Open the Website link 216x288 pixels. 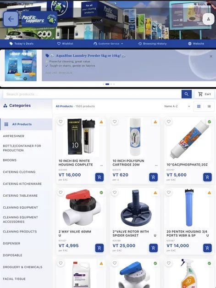click(196, 44)
